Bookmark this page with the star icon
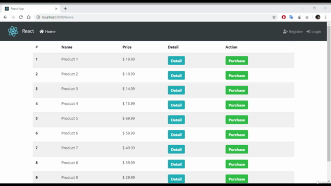 274,17
